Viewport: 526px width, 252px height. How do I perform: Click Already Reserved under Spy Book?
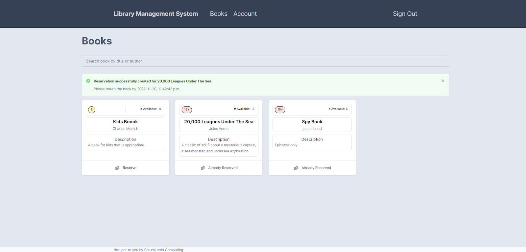(x=312, y=168)
